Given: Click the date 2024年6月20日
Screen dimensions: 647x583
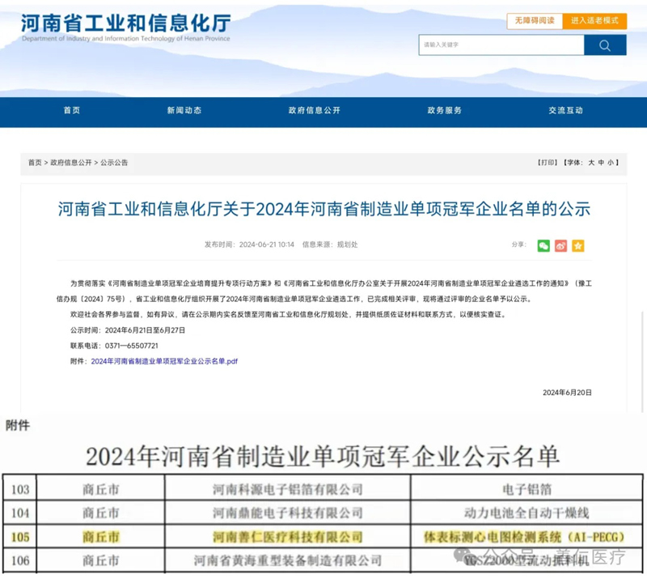Looking at the screenshot, I should coord(567,393).
